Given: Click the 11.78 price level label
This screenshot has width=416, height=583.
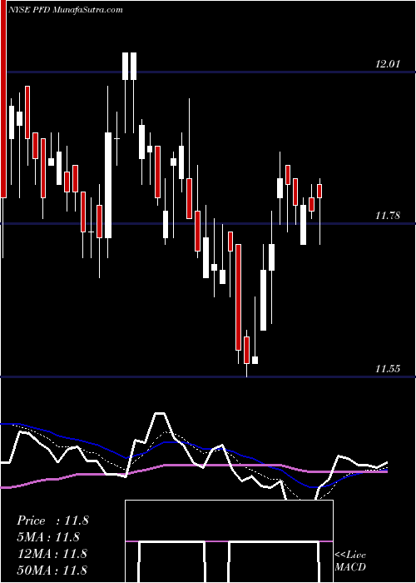Looking at the screenshot, I should [x=388, y=215].
